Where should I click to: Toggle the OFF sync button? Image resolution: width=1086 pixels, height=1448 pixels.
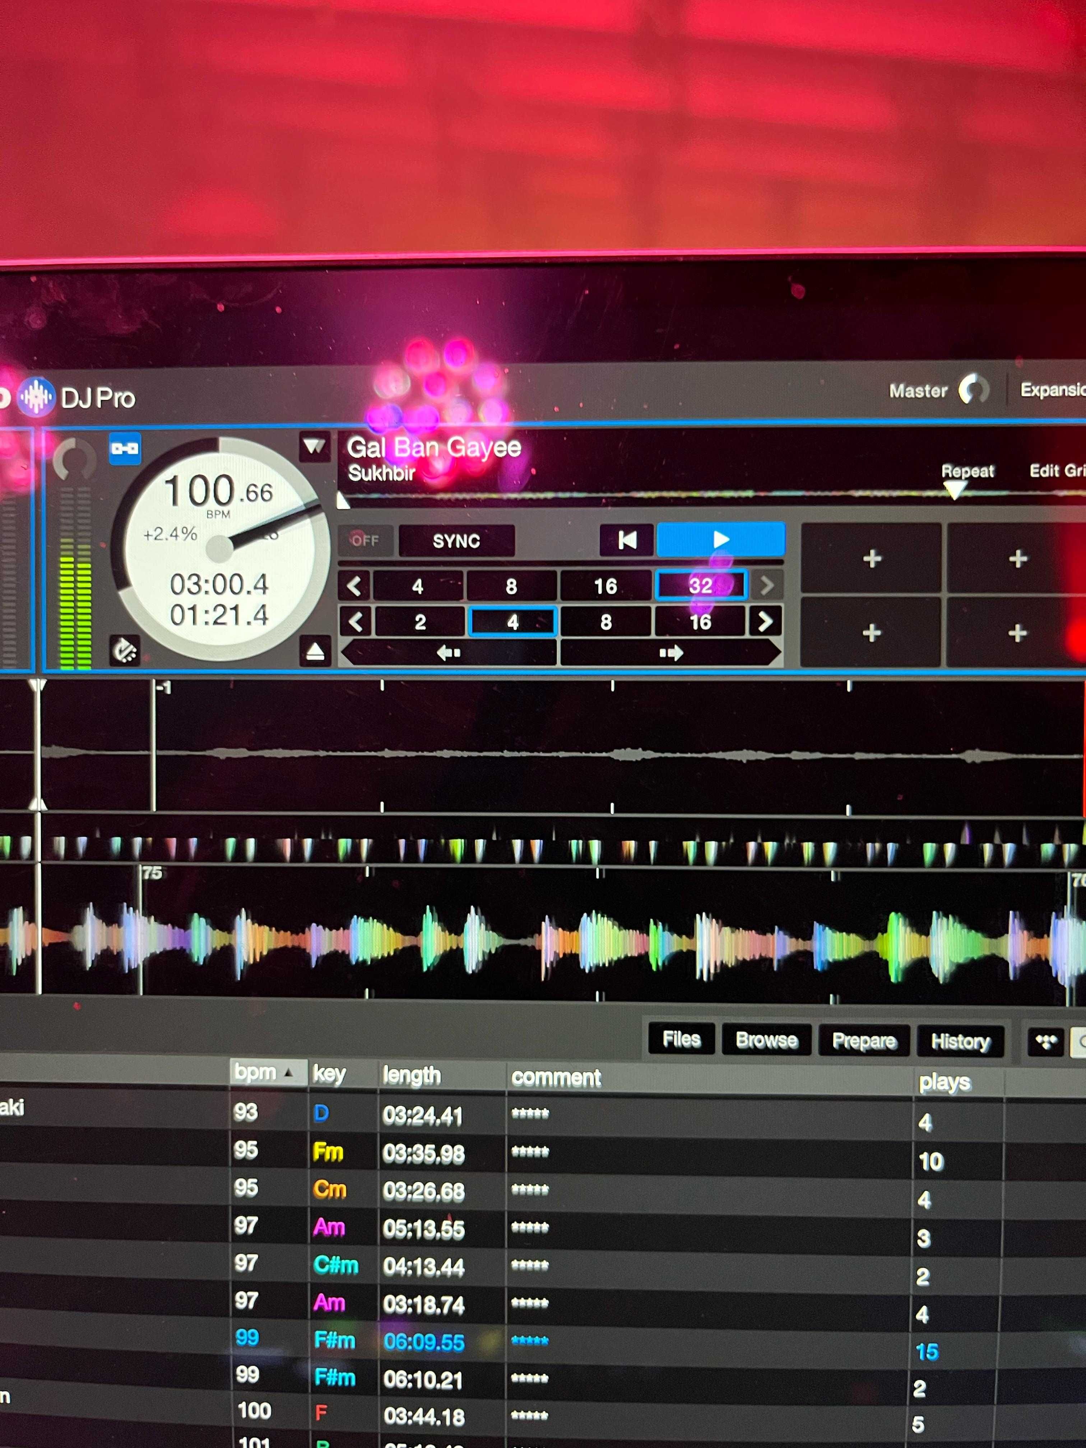[365, 541]
